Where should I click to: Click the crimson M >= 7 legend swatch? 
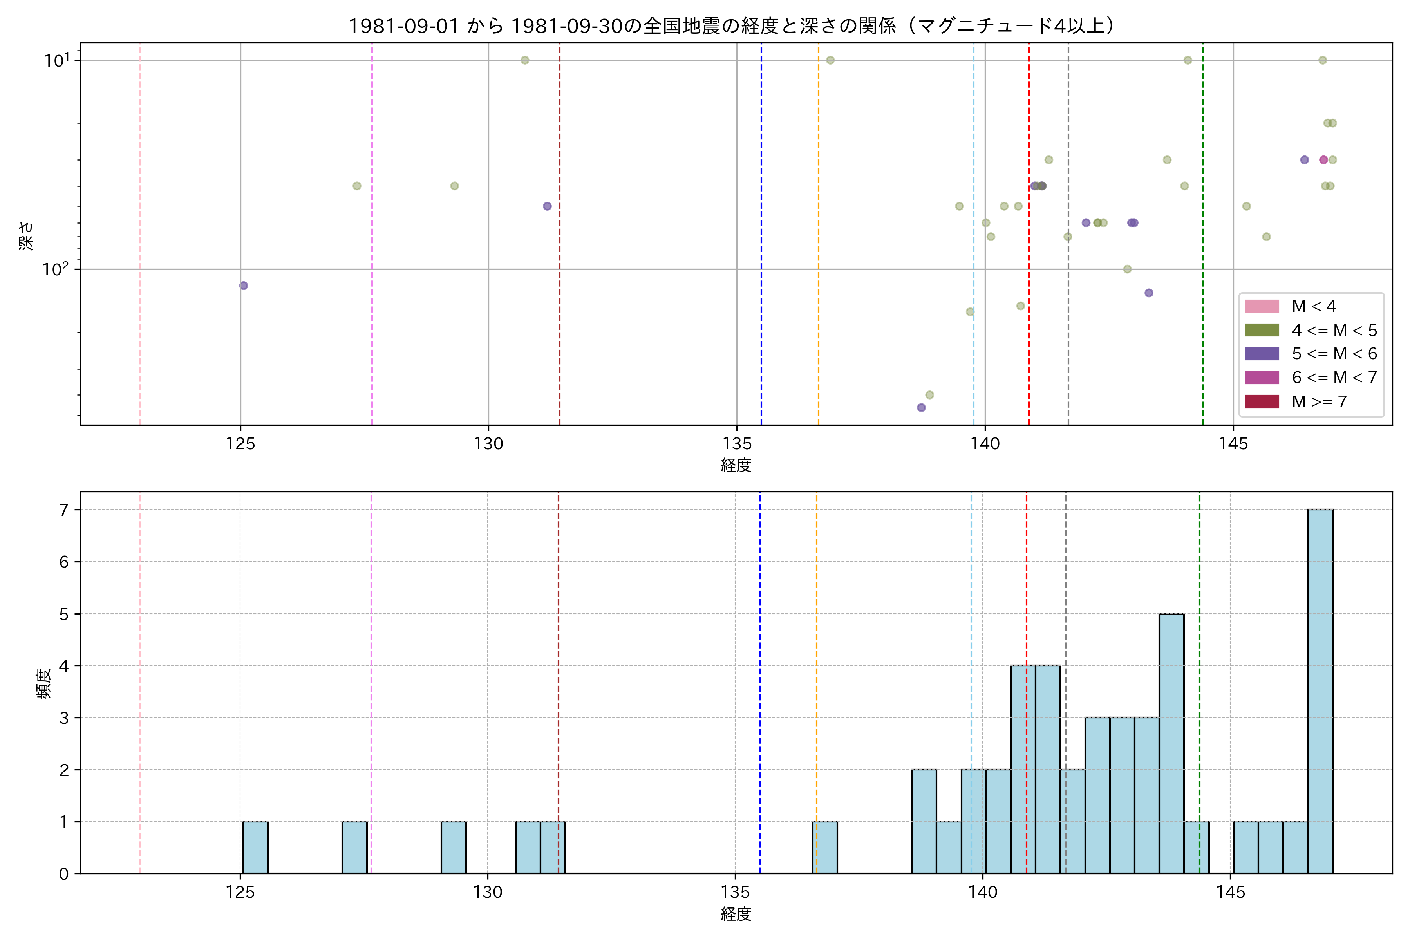(1262, 402)
